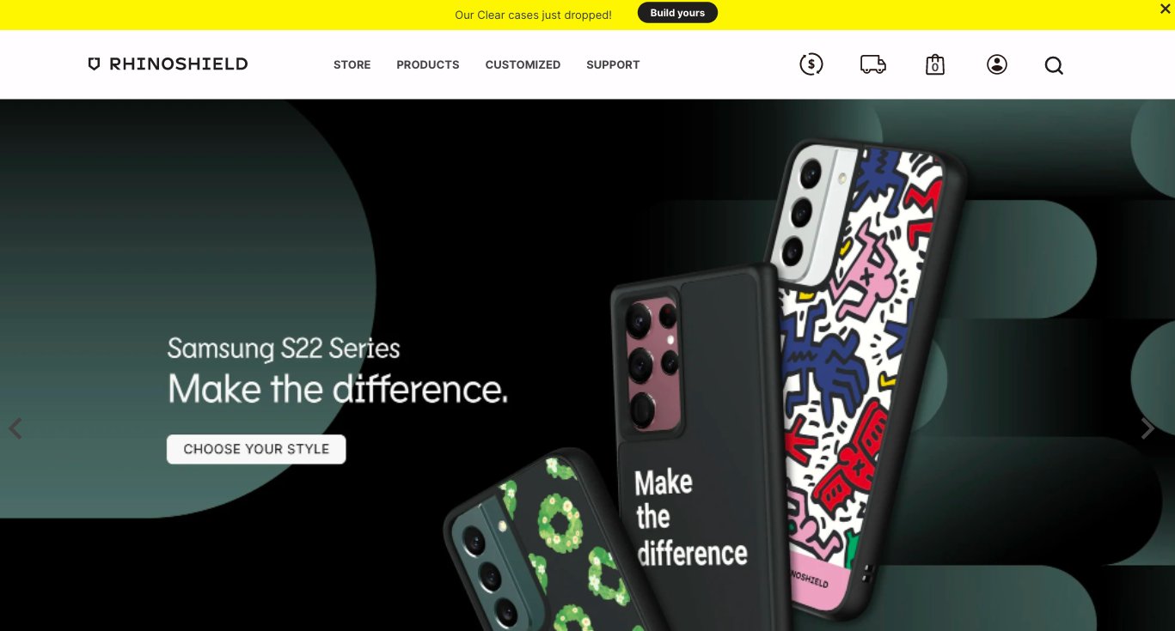This screenshot has height=631, width=1175.
Task: Open the CUSTOMIZED menu
Action: (523, 64)
